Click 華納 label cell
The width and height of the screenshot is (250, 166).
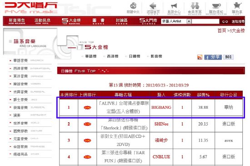pos(229,107)
